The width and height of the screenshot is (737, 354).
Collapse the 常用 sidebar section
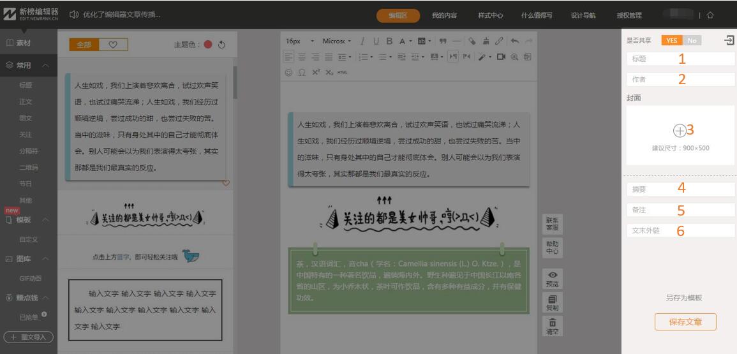[x=46, y=65]
